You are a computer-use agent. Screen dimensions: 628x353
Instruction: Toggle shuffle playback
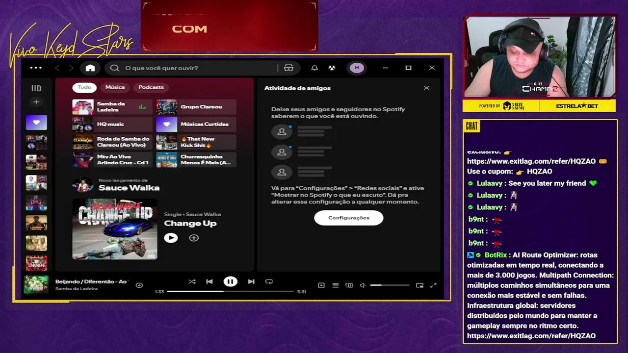coord(192,281)
